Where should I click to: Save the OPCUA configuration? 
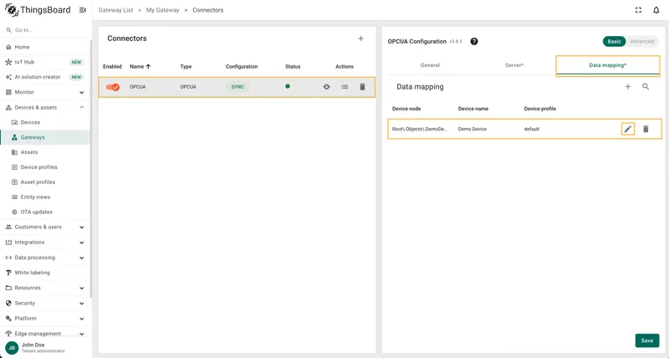(x=646, y=340)
